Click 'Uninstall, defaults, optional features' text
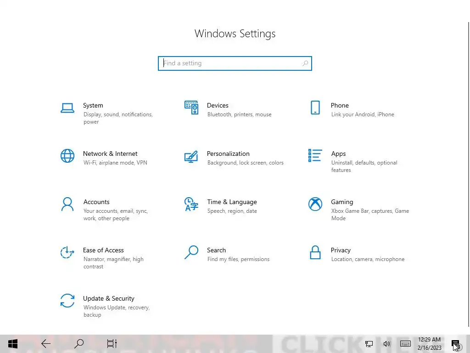Screen dimensions: 470x353 364,166
